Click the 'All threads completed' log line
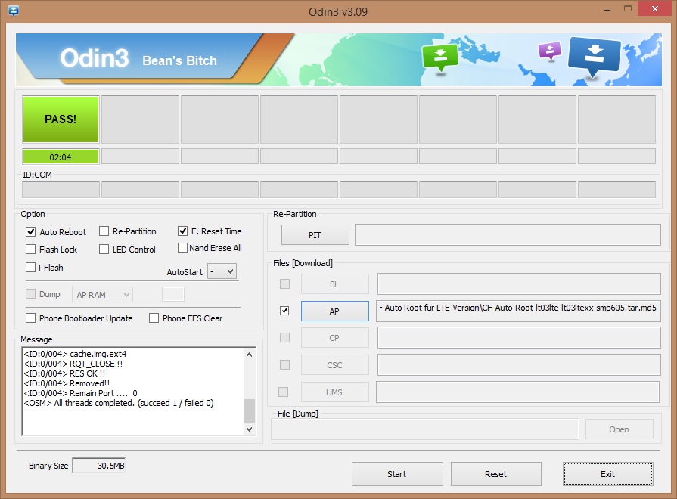Screen dimensions: 677x499 pyautogui.click(x=119, y=403)
